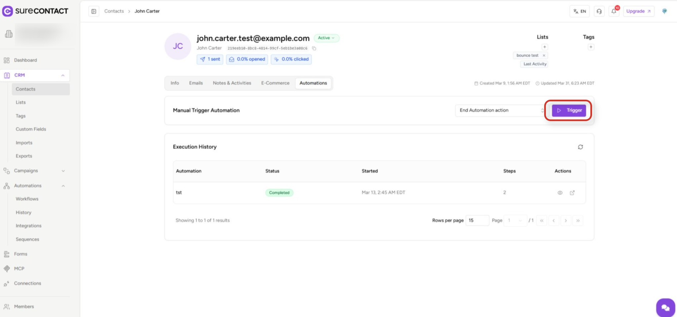This screenshot has height=317, width=677.
Task: Open the Active status dropdown
Action: pos(326,38)
